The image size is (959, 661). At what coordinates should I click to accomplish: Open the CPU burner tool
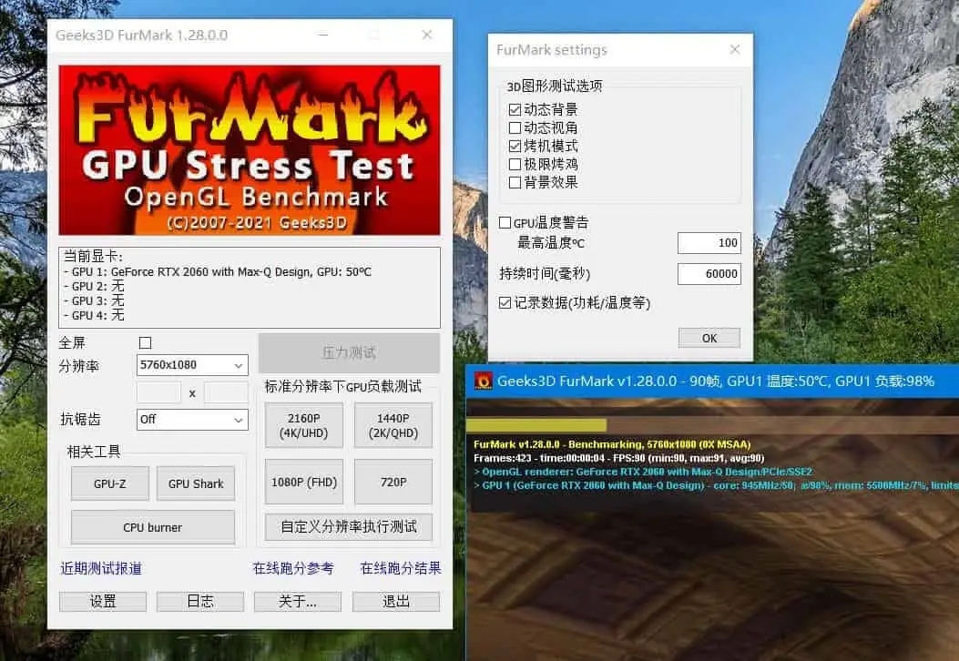152,527
